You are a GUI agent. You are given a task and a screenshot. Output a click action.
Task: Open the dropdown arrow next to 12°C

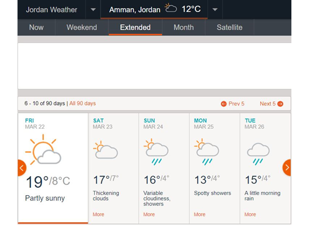click(215, 10)
